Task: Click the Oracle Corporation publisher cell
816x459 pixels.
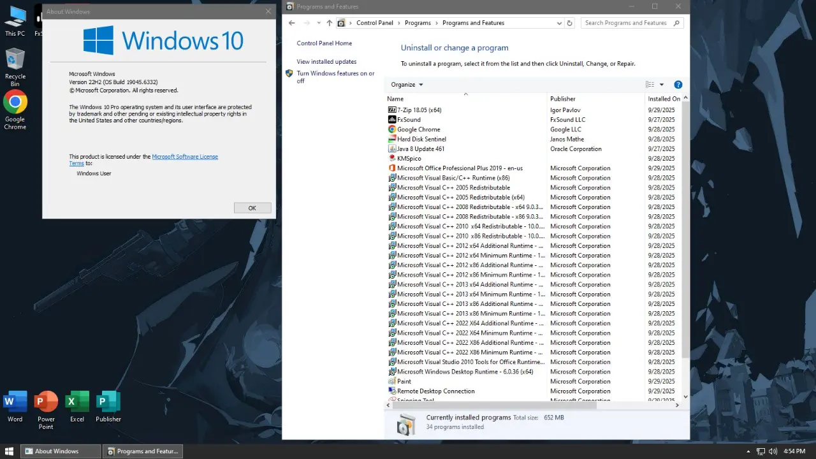Action: click(576, 149)
